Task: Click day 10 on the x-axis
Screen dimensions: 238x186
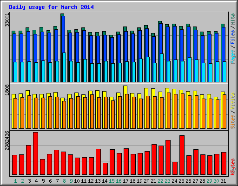Action: click(x=77, y=181)
